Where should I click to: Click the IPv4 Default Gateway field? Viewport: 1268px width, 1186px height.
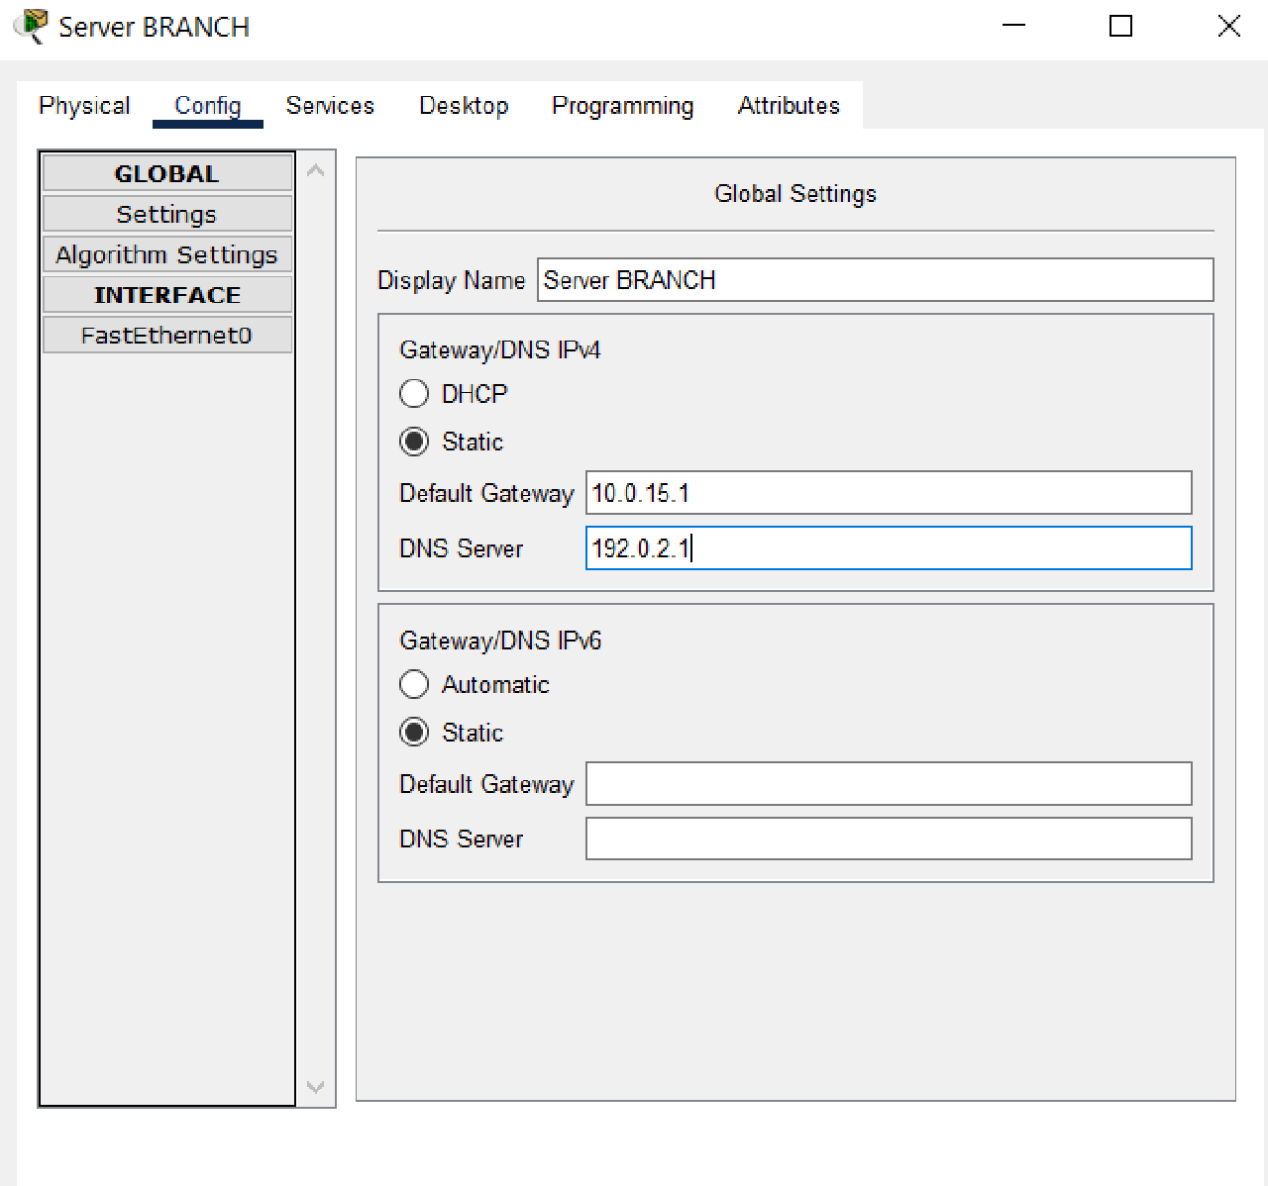point(888,493)
